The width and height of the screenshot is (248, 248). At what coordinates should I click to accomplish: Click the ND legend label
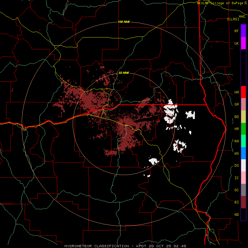pyautogui.click(x=236, y=215)
